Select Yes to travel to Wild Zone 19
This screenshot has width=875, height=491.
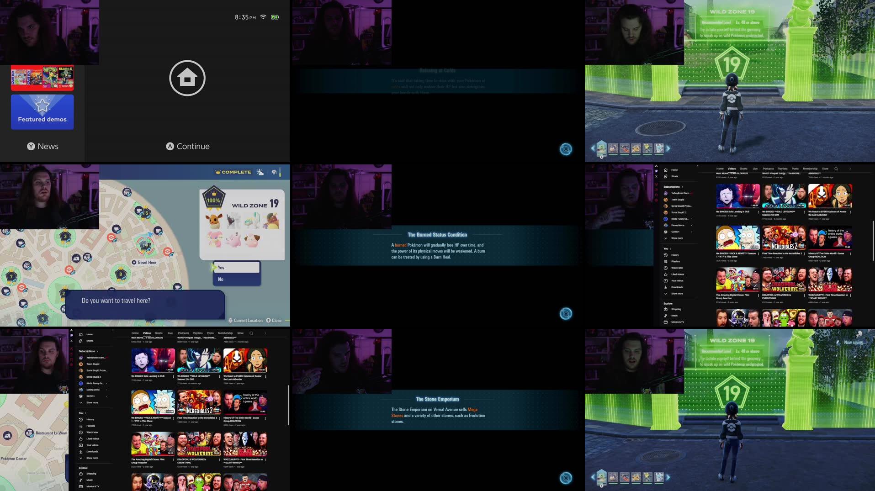[x=221, y=267]
